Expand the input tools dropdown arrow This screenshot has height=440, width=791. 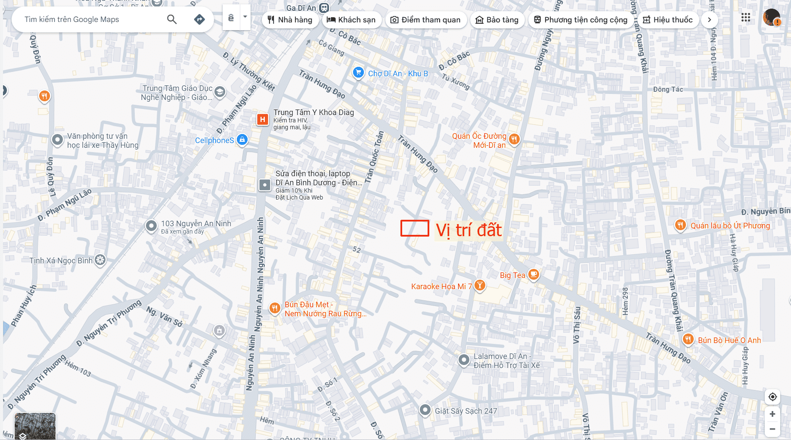pos(245,17)
